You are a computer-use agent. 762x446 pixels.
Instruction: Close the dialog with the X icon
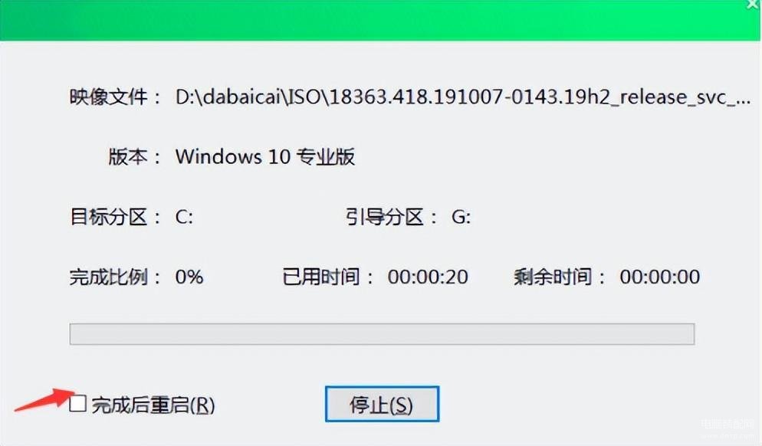[x=754, y=4]
